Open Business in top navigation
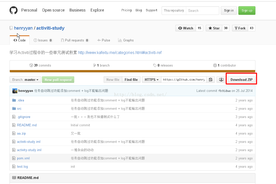 (78, 10)
